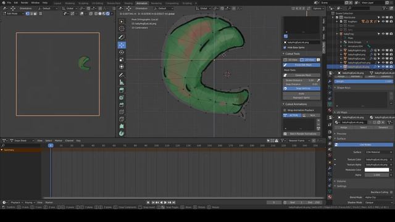Switch cutout view to 2D View
The image size is (395, 222).
[307, 60]
